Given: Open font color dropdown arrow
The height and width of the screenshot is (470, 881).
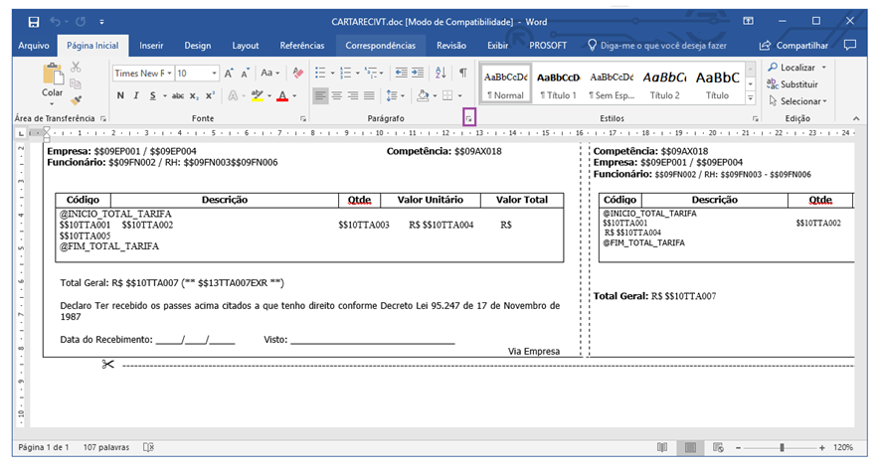Looking at the screenshot, I should [294, 96].
